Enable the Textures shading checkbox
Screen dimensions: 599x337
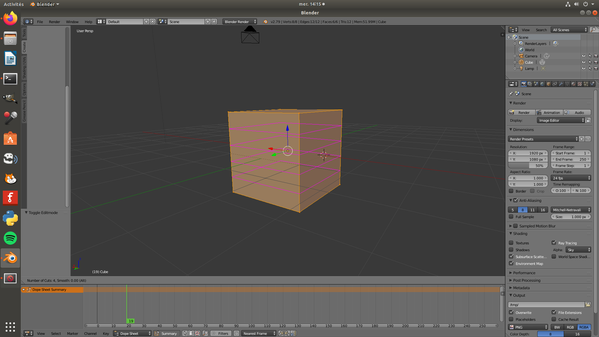click(x=511, y=243)
